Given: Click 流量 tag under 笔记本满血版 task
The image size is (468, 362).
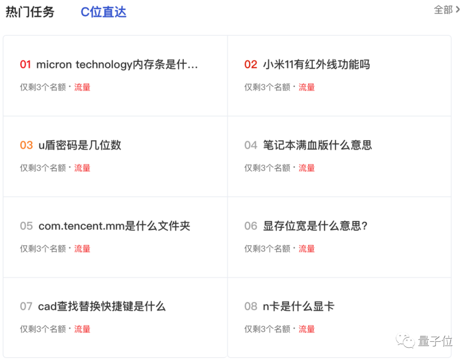Looking at the screenshot, I should tap(307, 168).
